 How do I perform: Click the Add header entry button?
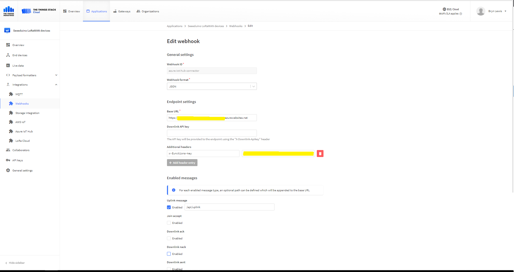[182, 163]
